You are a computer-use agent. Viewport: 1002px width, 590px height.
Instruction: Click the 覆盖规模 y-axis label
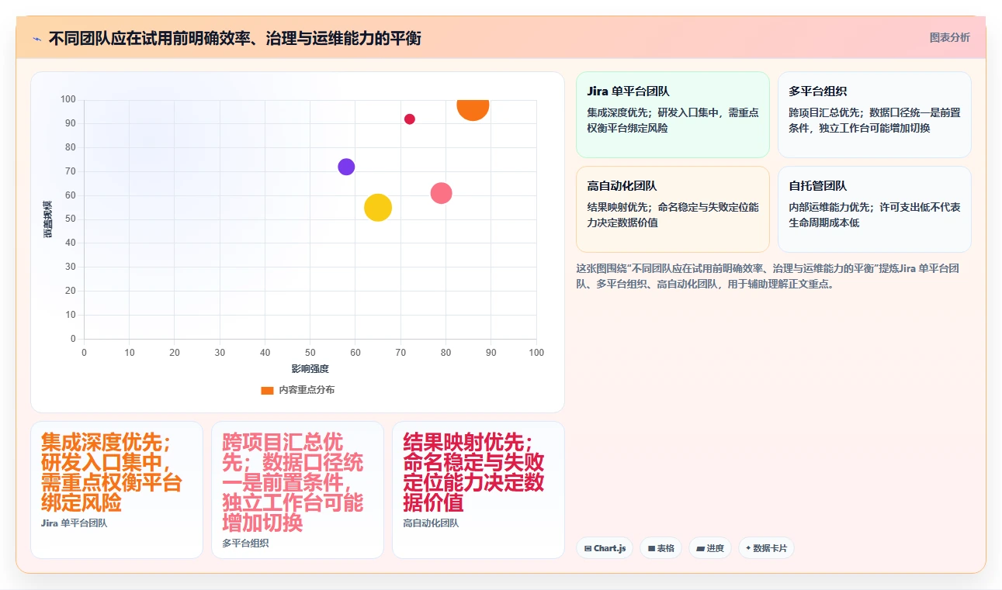pyautogui.click(x=48, y=219)
